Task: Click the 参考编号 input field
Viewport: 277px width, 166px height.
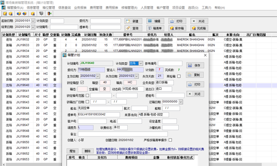Action: [x=170, y=63]
